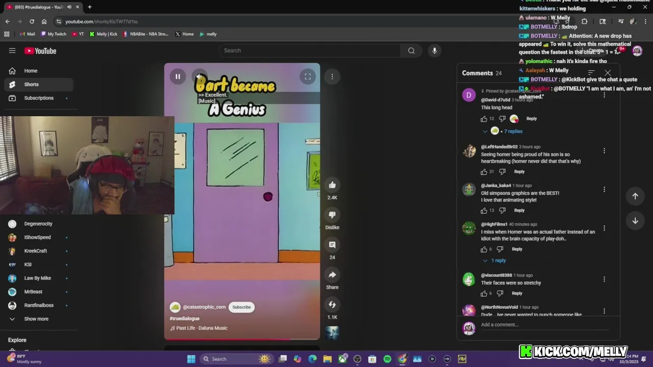Like the LeftHandedBr02 comment
This screenshot has width=653, height=367.
[x=484, y=172]
